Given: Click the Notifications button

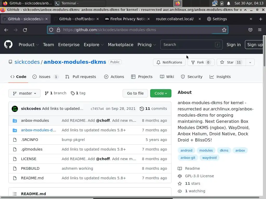Looking at the screenshot, I should pyautogui.click(x=169, y=62).
